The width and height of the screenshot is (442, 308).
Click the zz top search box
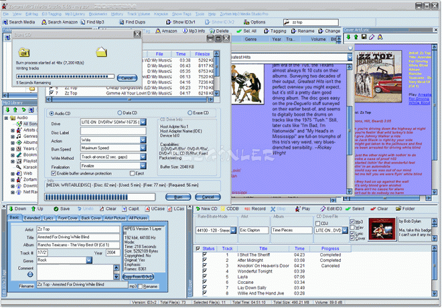(311, 22)
